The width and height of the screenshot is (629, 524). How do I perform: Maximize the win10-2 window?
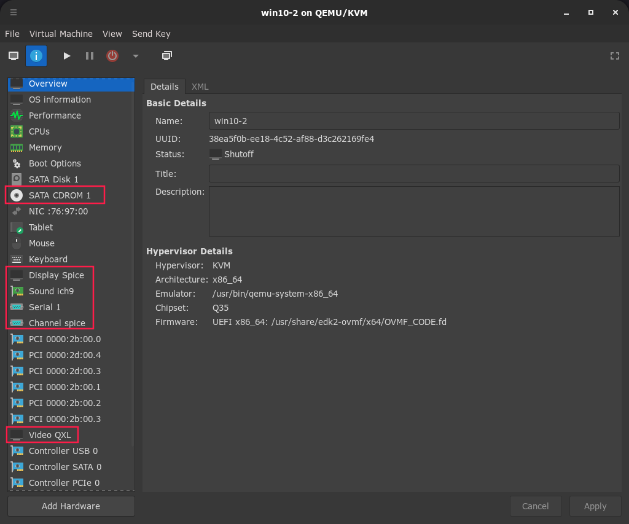(x=590, y=12)
